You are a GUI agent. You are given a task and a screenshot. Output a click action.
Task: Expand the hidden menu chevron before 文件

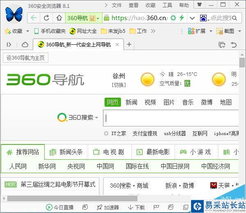coord(106,5)
